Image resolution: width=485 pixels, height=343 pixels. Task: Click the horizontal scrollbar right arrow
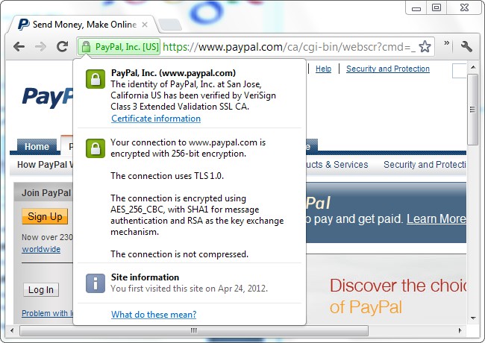pyautogui.click(x=460, y=330)
